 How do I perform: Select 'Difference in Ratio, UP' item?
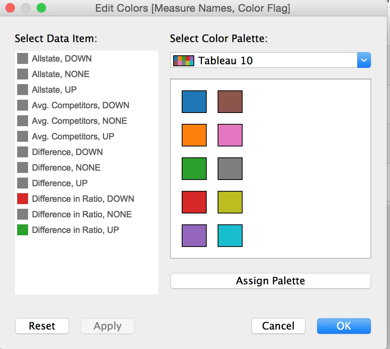tap(75, 230)
